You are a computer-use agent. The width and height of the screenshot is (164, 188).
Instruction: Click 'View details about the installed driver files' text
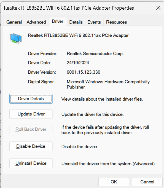pos(102,99)
